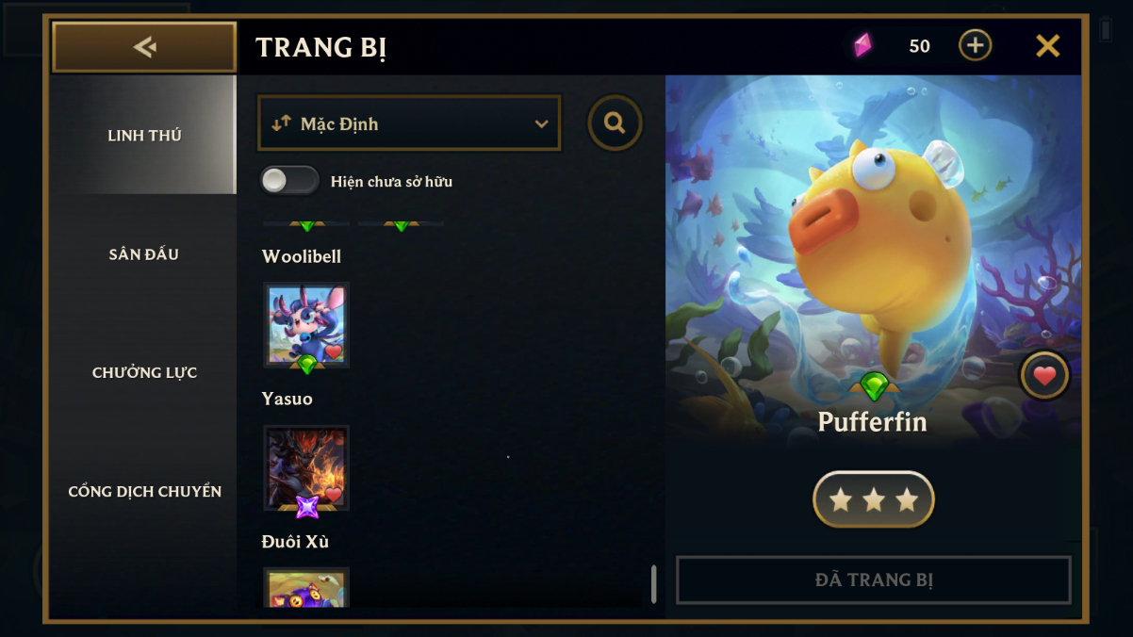
Task: Click the back arrow button
Action: [x=144, y=47]
